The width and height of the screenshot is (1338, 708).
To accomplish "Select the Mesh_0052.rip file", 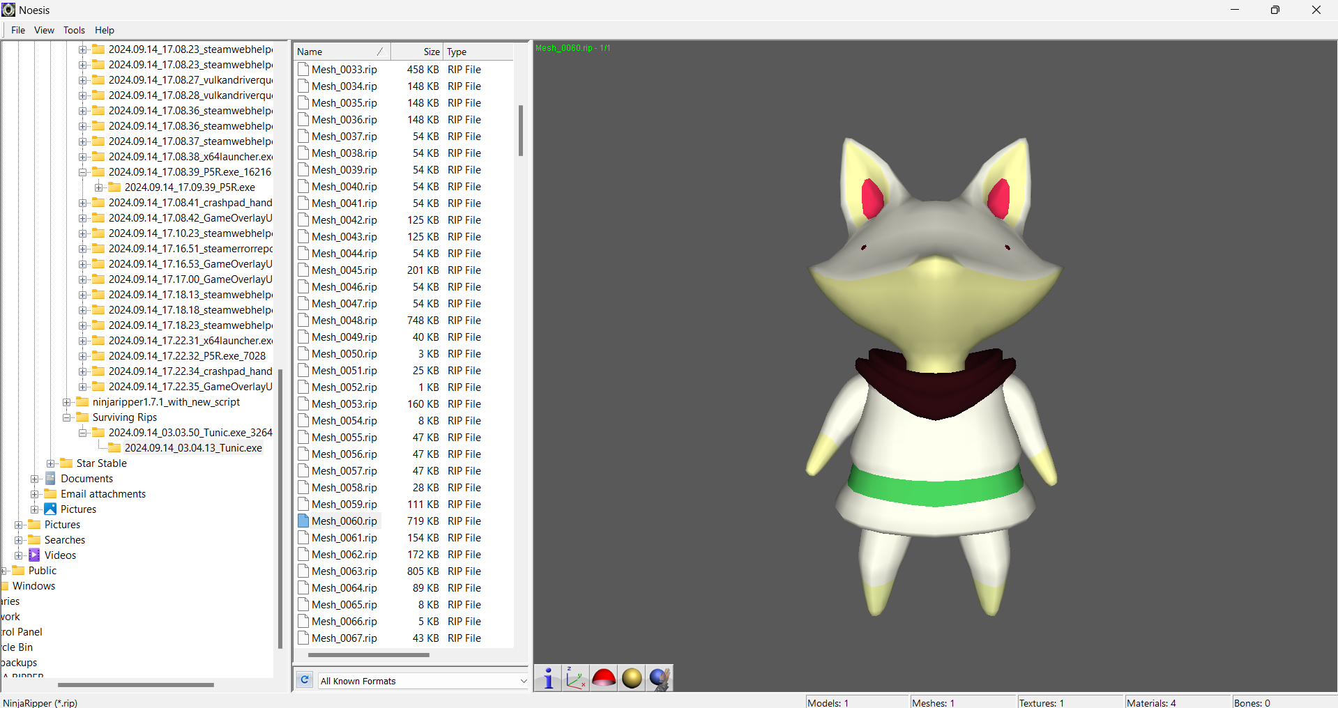I will coord(344,387).
